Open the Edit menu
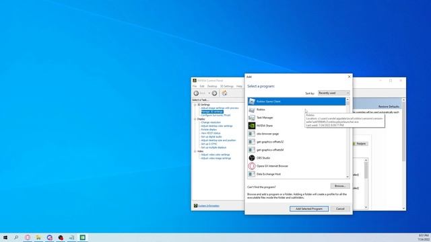This screenshot has width=431, height=242. click(202, 86)
